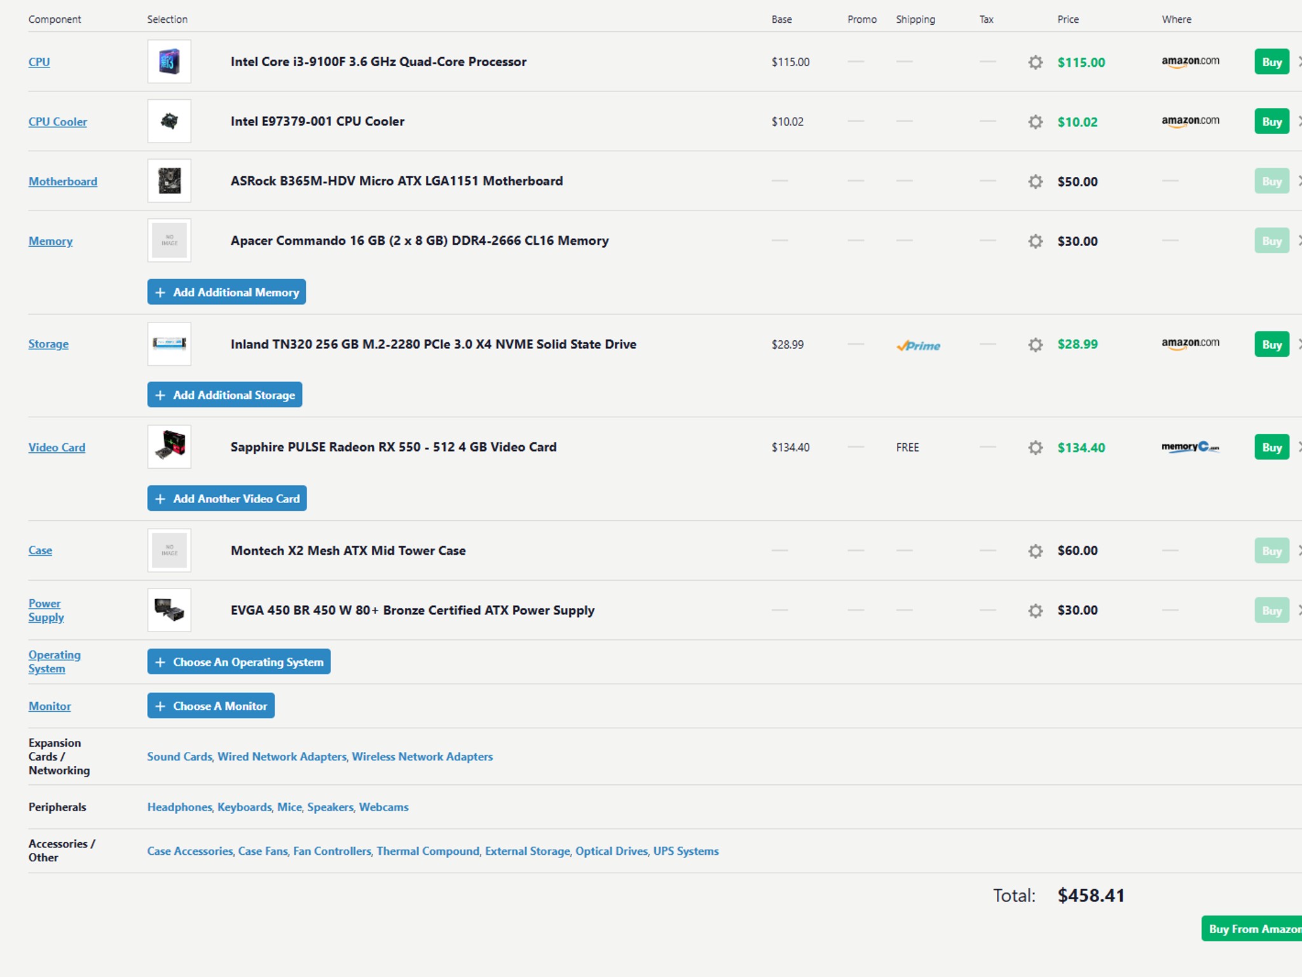This screenshot has width=1302, height=977.
Task: Click the EVGA power supply thumbnail
Action: click(169, 610)
